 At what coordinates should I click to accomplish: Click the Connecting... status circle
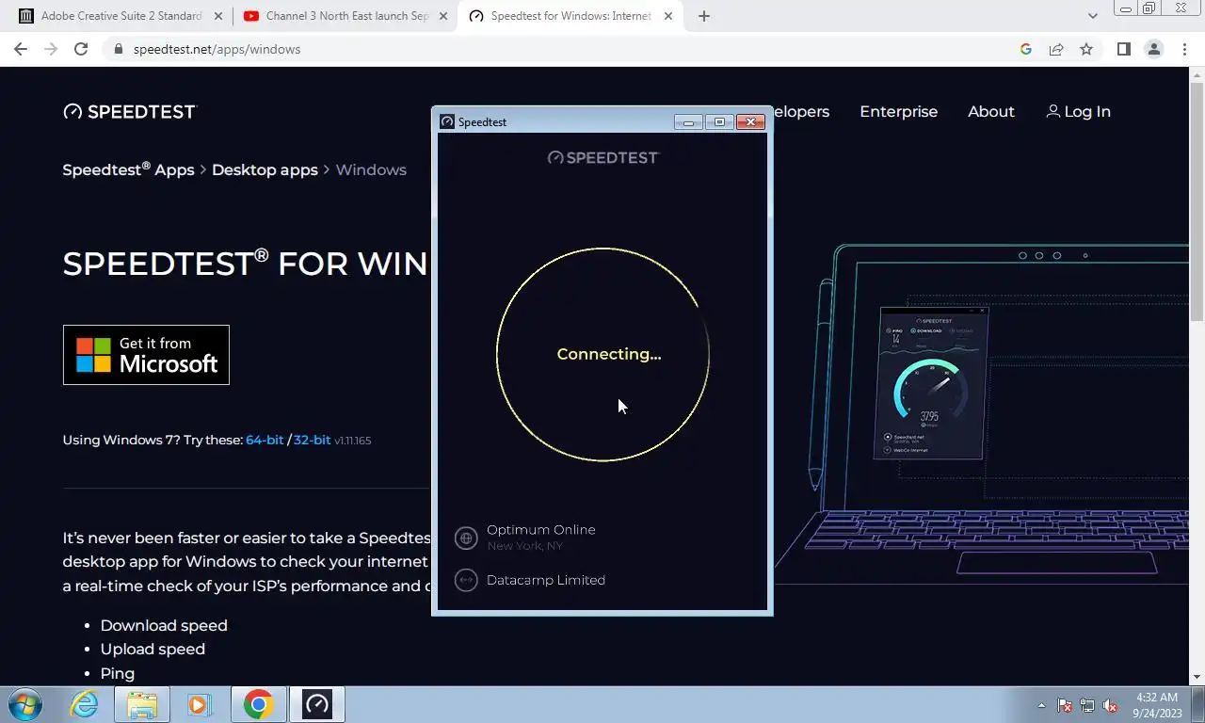point(602,354)
